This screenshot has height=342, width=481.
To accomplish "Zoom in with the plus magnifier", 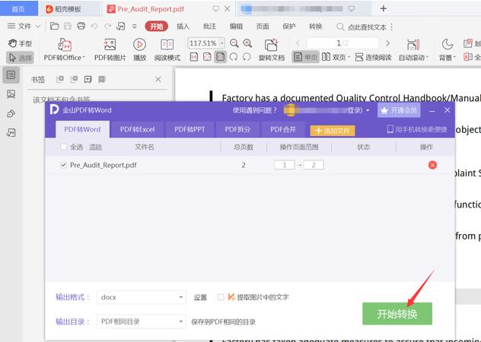I will pyautogui.click(x=247, y=43).
